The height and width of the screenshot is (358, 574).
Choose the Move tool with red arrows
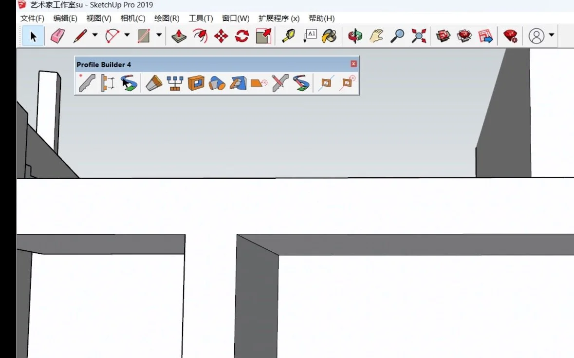pyautogui.click(x=221, y=36)
